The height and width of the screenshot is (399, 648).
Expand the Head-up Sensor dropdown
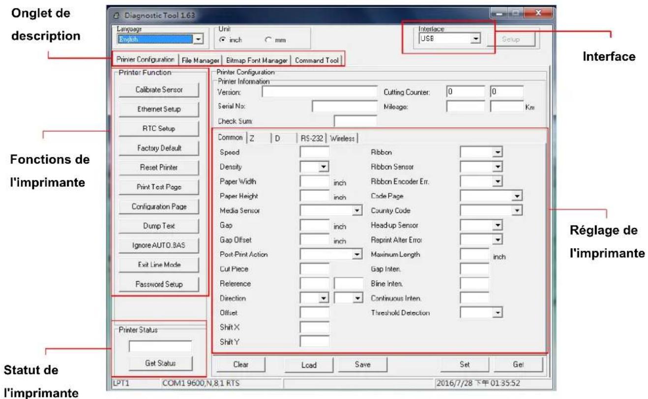tap(481, 225)
